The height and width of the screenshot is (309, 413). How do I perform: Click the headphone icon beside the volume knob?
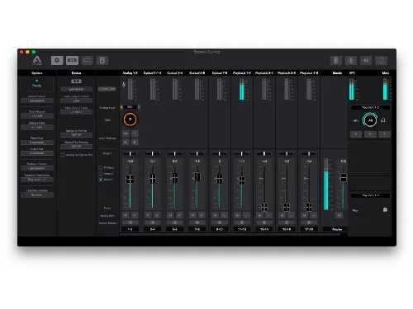coord(383,120)
